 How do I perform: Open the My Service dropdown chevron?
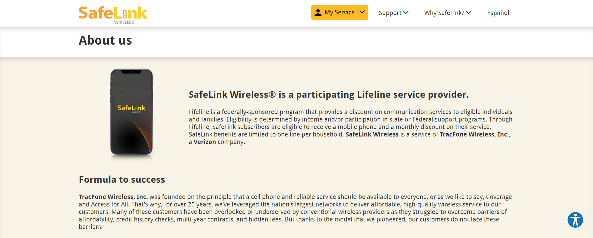click(x=362, y=12)
